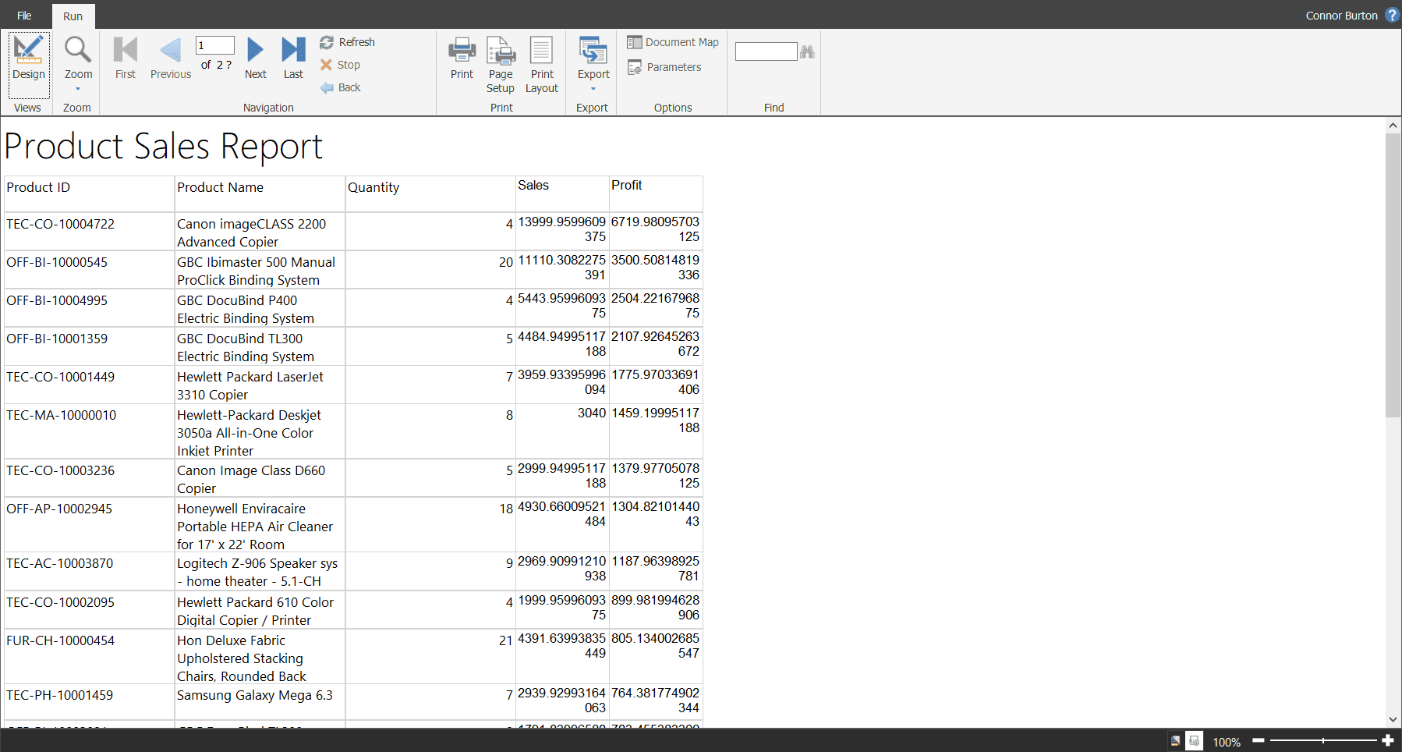This screenshot has width=1402, height=752.
Task: Select cell TEC-CO-10002095
Action: (x=89, y=610)
